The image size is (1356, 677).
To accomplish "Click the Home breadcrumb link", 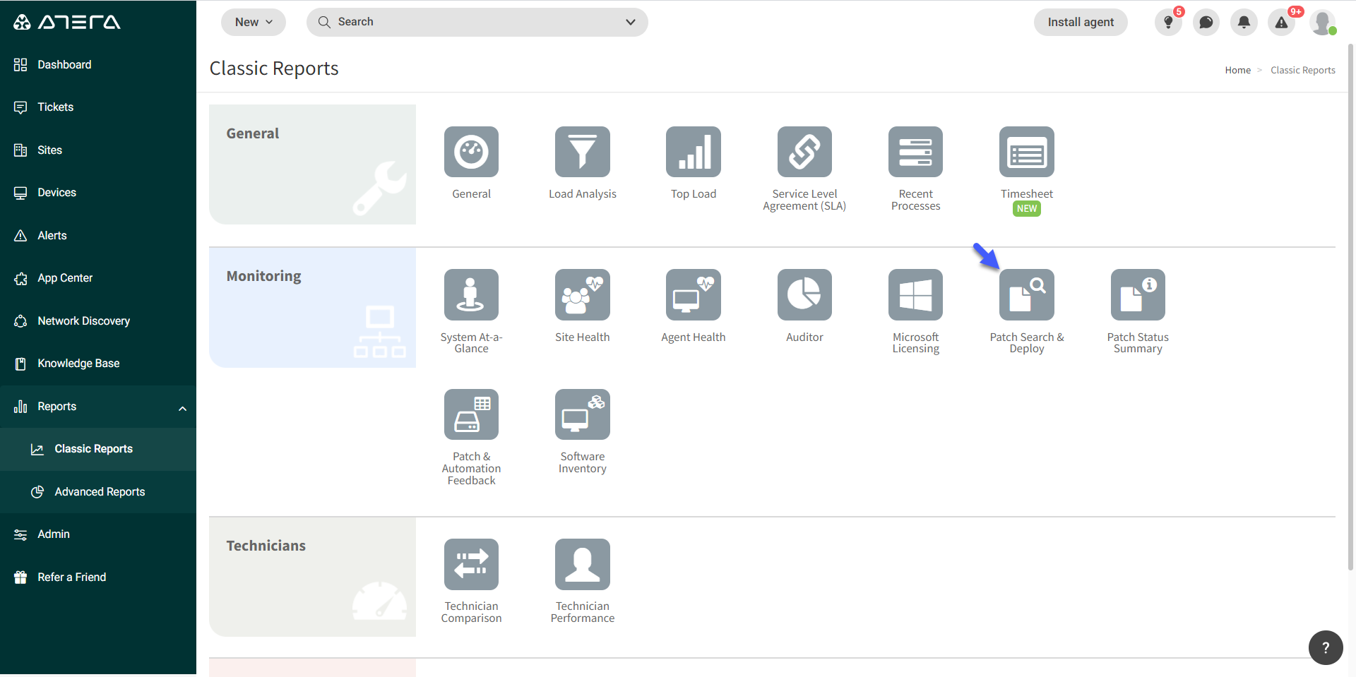I will click(x=1237, y=70).
